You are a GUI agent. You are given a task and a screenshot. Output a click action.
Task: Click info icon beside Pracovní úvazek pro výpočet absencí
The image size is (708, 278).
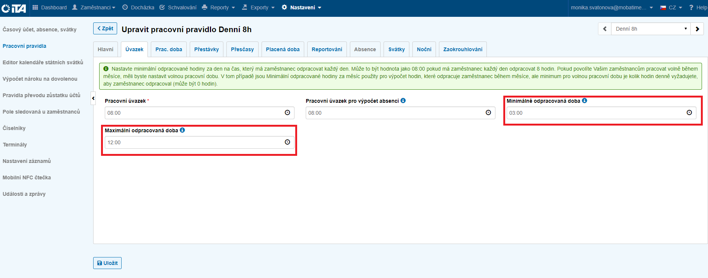click(x=403, y=101)
